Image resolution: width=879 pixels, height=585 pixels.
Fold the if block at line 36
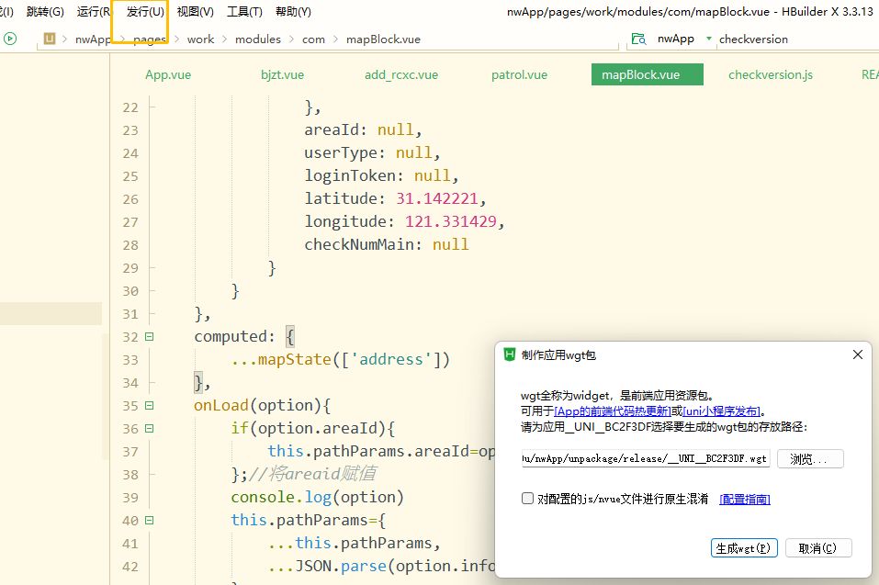tap(149, 429)
